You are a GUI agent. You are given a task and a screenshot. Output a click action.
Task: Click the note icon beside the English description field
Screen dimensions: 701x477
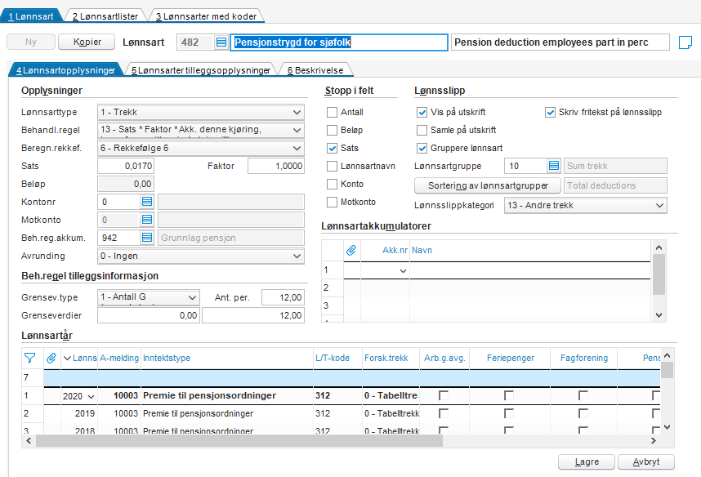pyautogui.click(x=685, y=42)
